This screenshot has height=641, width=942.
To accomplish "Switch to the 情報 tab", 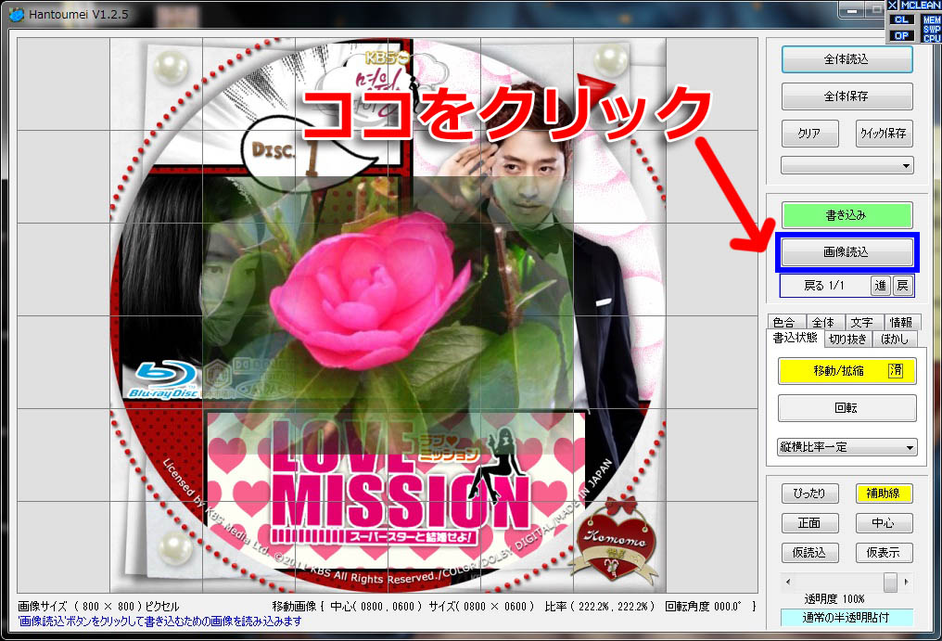I will click(x=901, y=322).
